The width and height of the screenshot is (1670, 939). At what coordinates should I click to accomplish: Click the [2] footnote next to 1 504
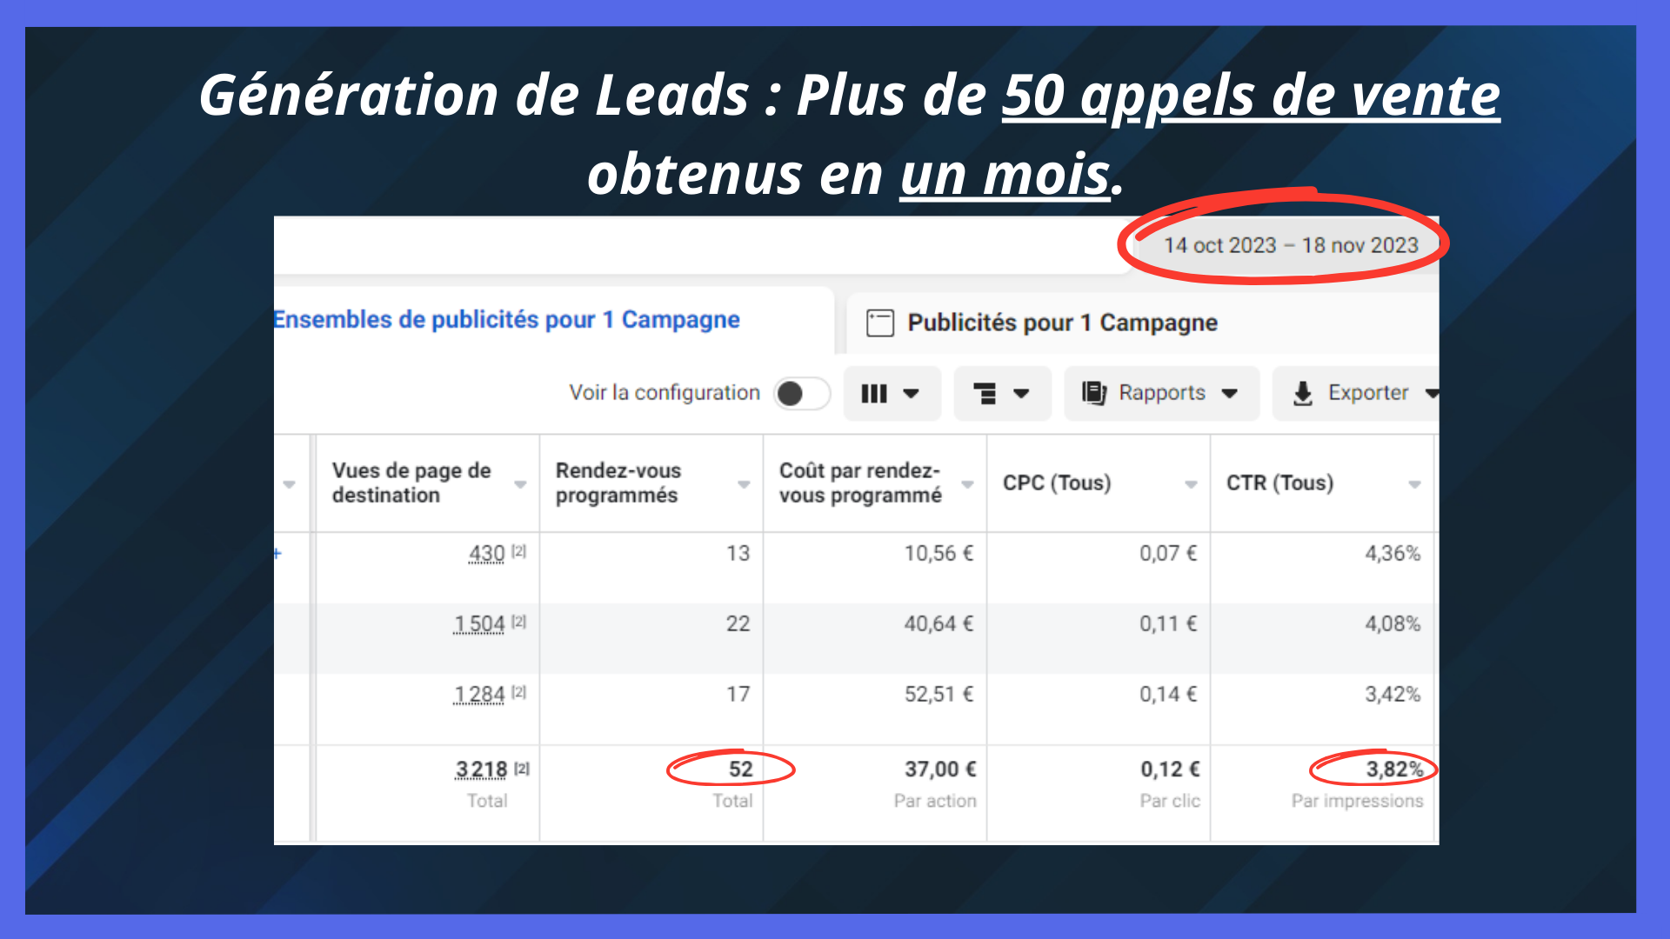(519, 621)
